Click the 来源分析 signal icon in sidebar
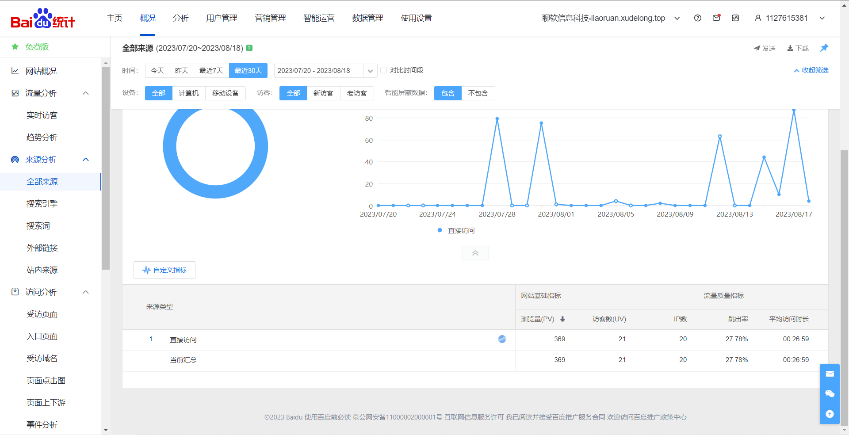The width and height of the screenshot is (849, 435). point(15,159)
